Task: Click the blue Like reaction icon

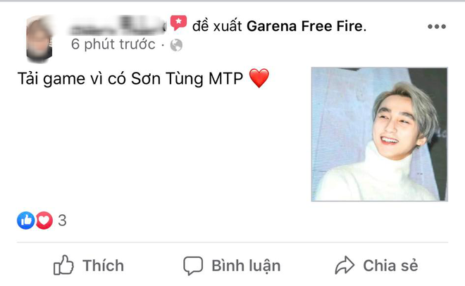Action: [x=26, y=220]
